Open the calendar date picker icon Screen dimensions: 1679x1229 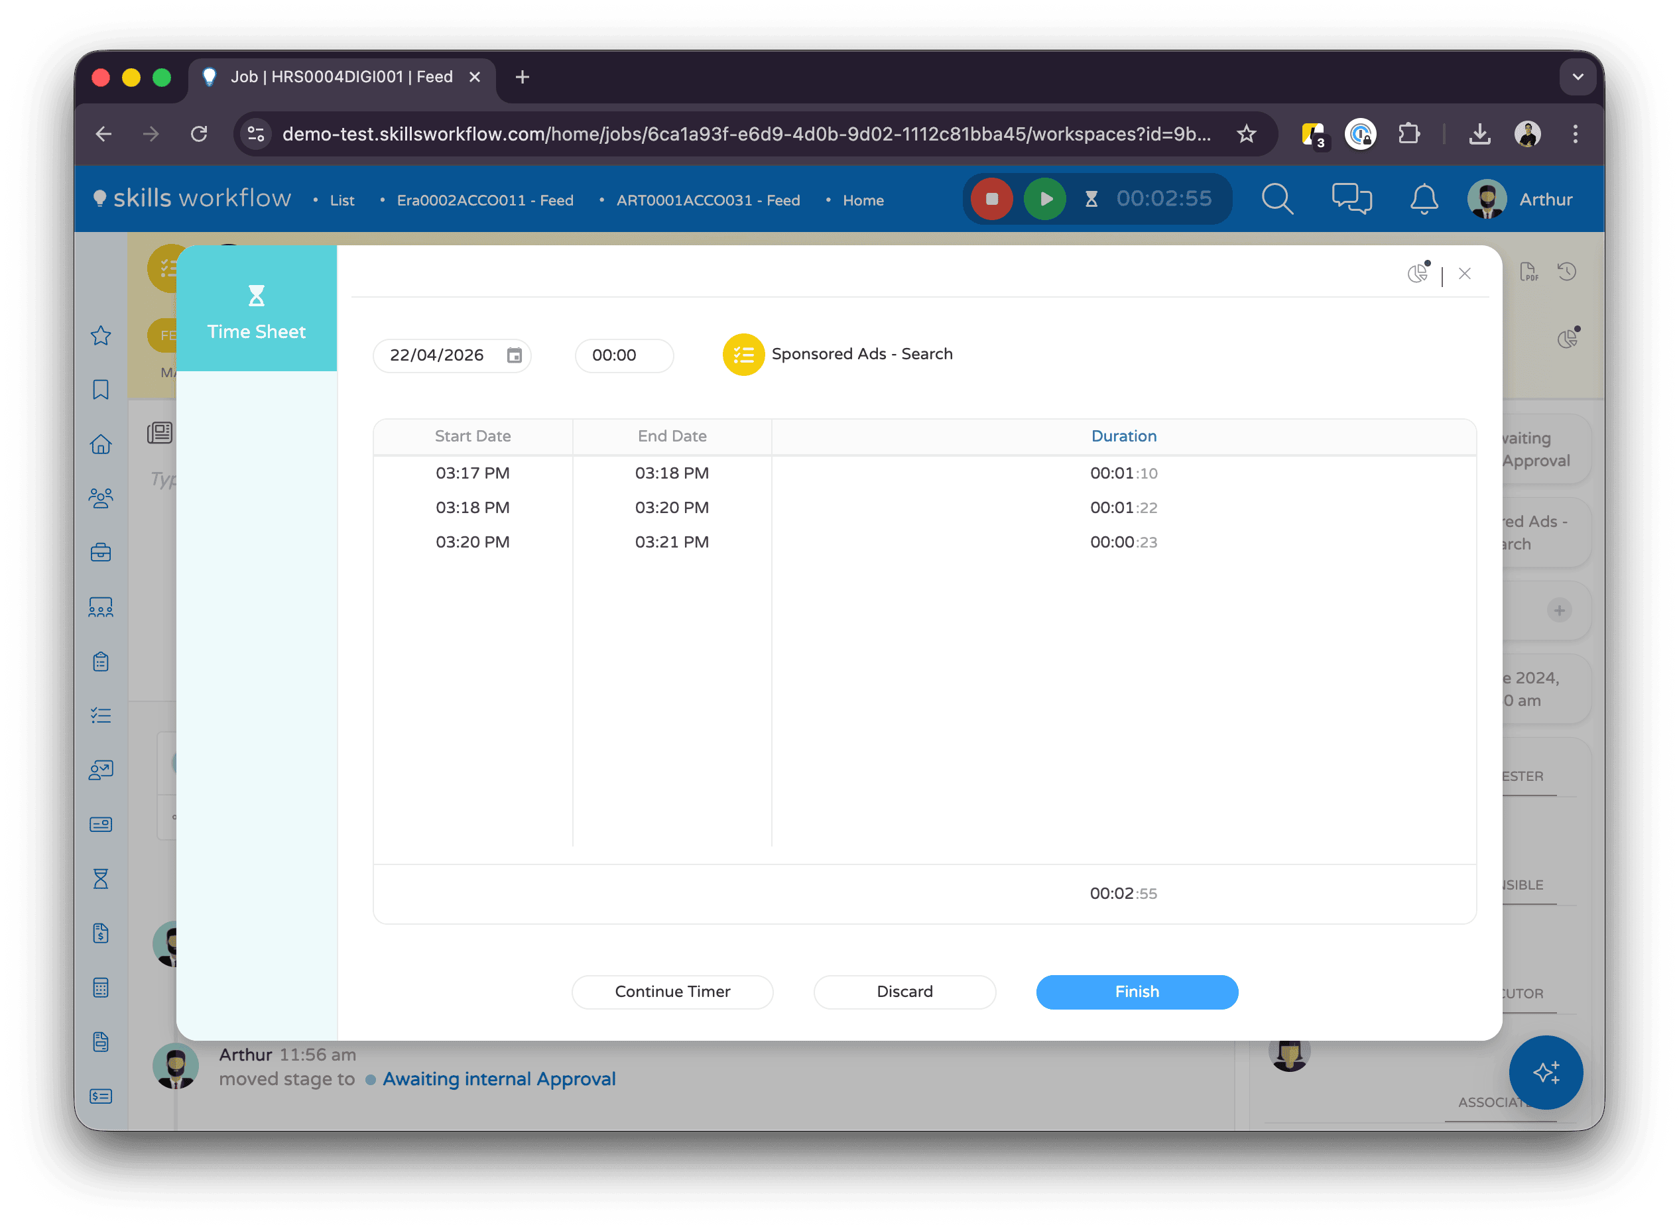pos(513,355)
